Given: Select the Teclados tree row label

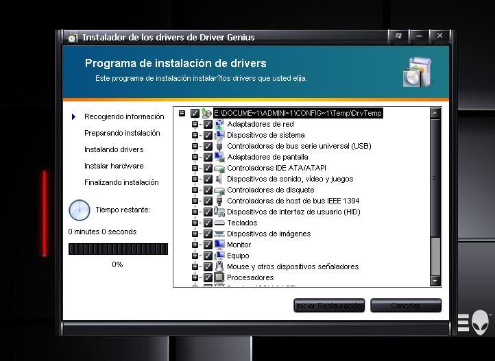Looking at the screenshot, I should (x=242, y=223).
